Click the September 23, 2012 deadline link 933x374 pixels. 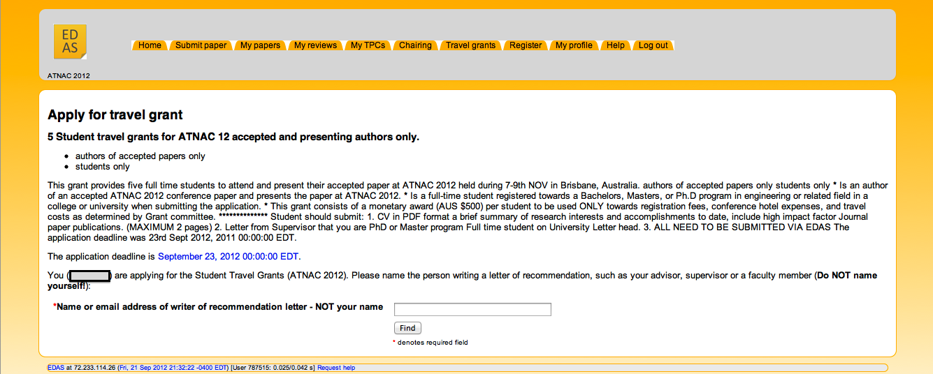click(229, 257)
